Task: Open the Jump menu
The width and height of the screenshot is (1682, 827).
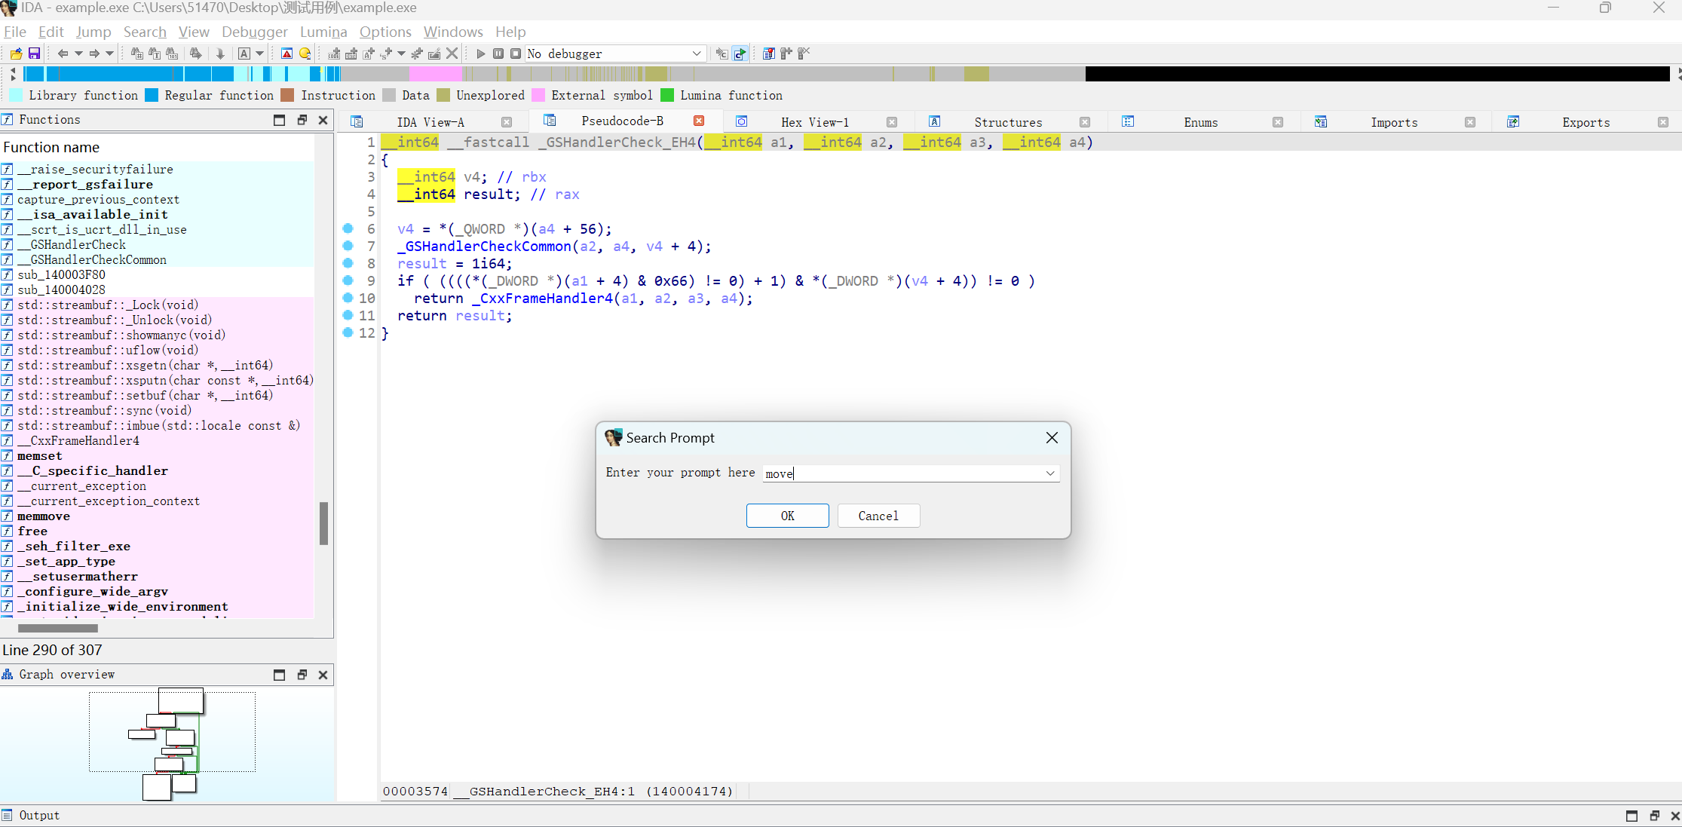Action: [x=93, y=32]
